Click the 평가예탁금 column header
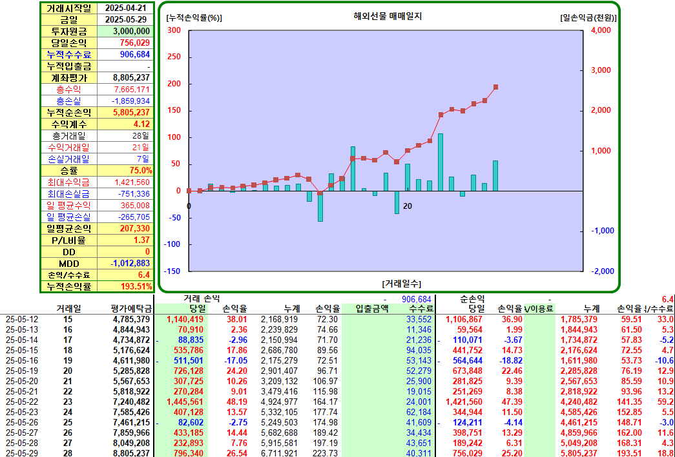The height and width of the screenshot is (457, 675). 130,308
